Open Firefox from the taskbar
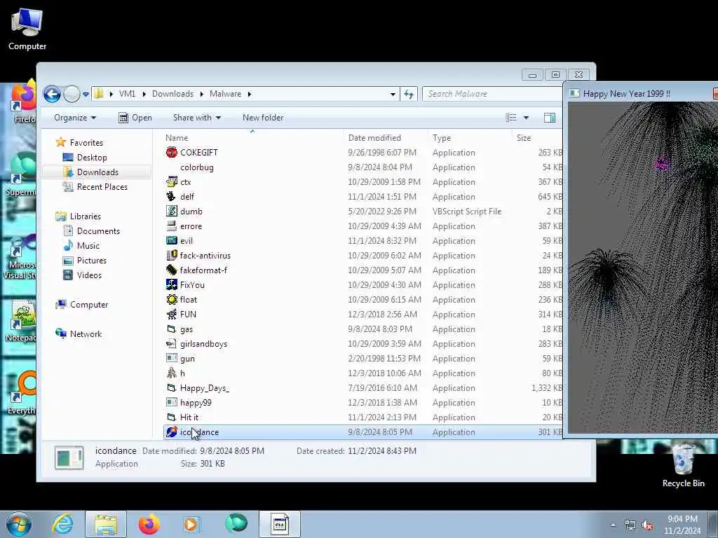718x538 pixels. (149, 524)
